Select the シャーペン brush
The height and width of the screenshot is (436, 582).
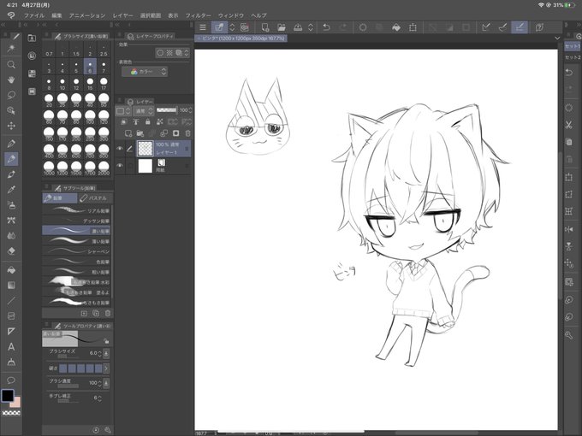click(76, 251)
